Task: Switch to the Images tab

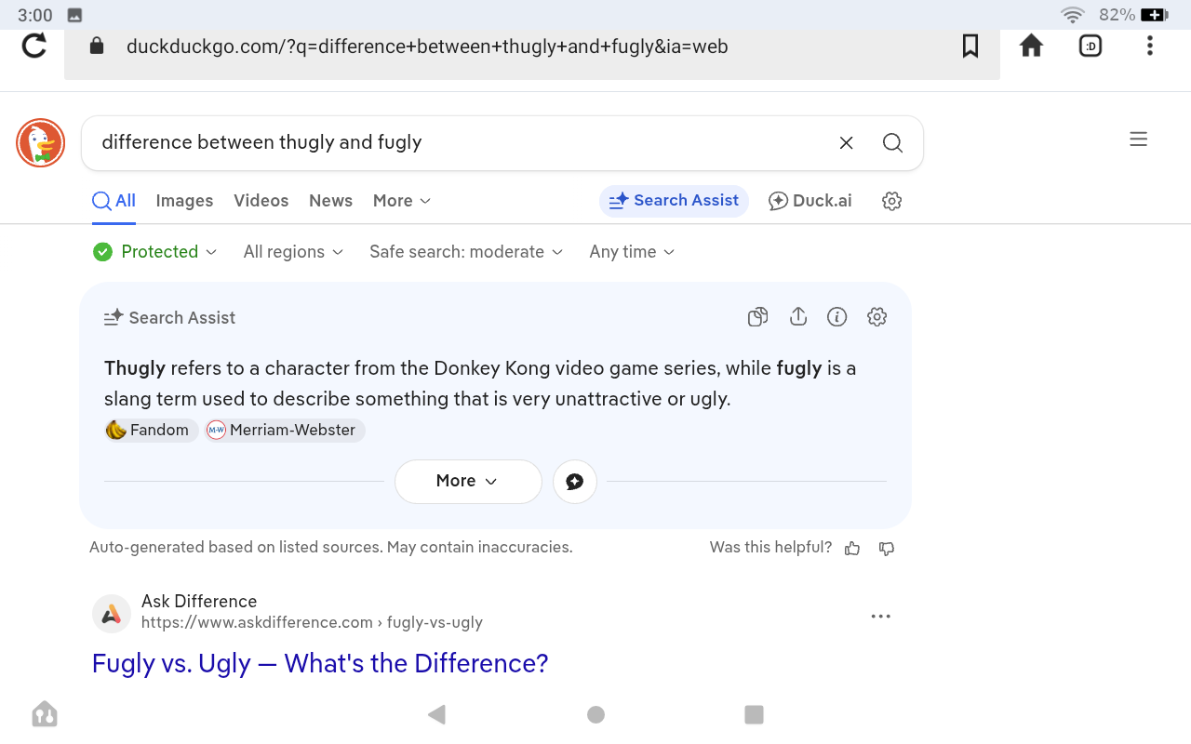Action: tap(184, 201)
